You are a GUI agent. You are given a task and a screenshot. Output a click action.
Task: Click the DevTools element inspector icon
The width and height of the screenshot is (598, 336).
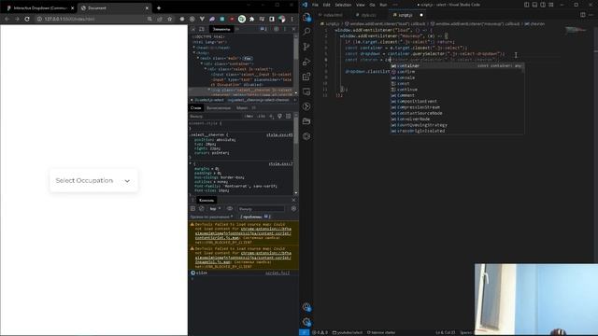(x=193, y=29)
